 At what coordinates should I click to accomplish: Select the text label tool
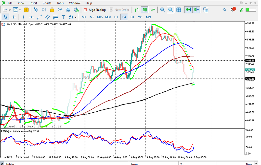click(63, 17)
